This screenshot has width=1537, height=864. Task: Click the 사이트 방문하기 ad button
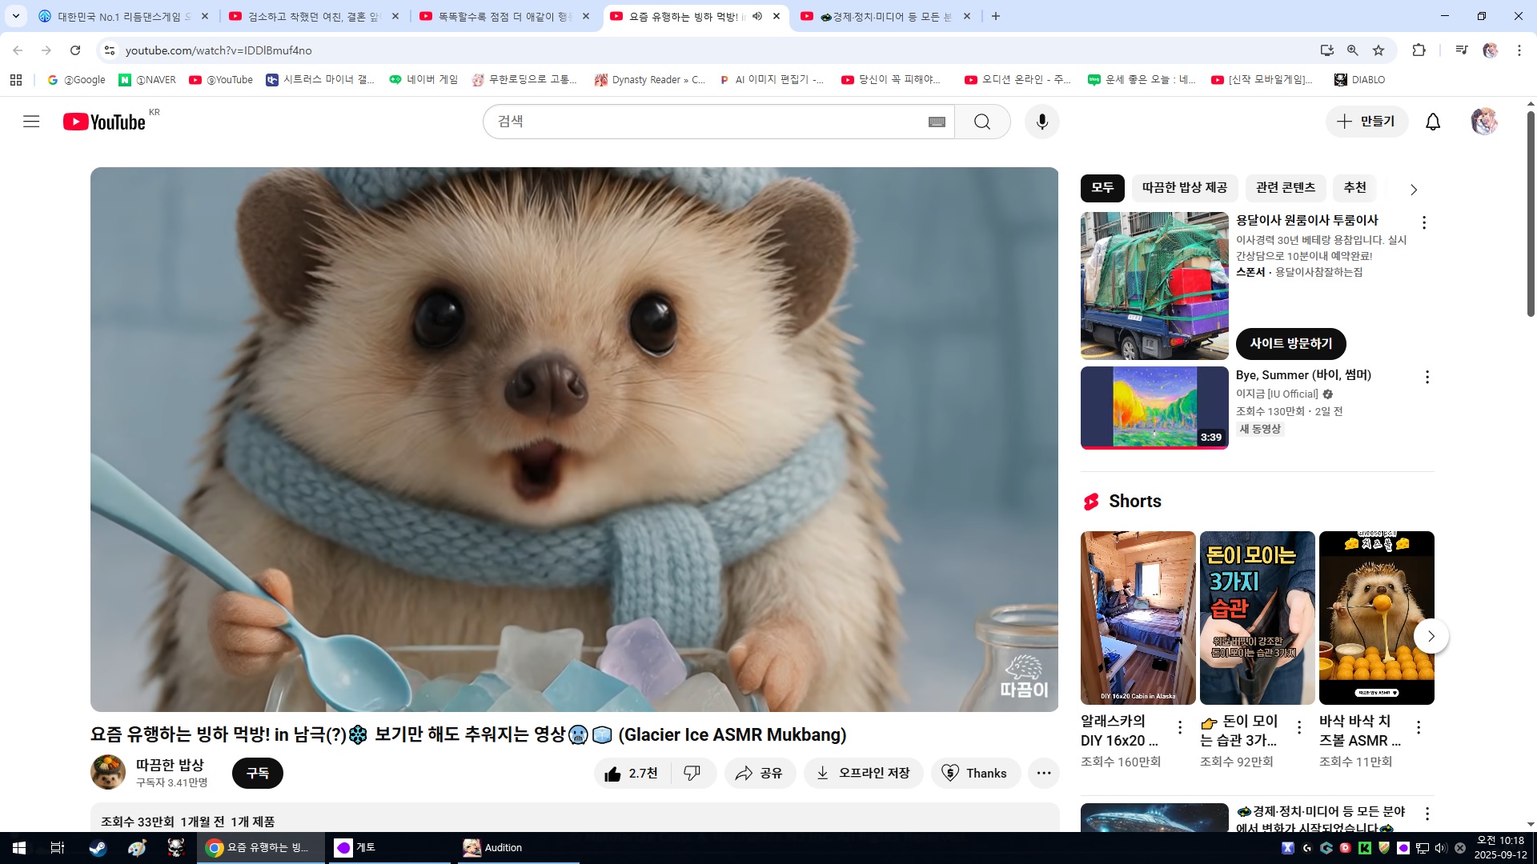pyautogui.click(x=1290, y=344)
